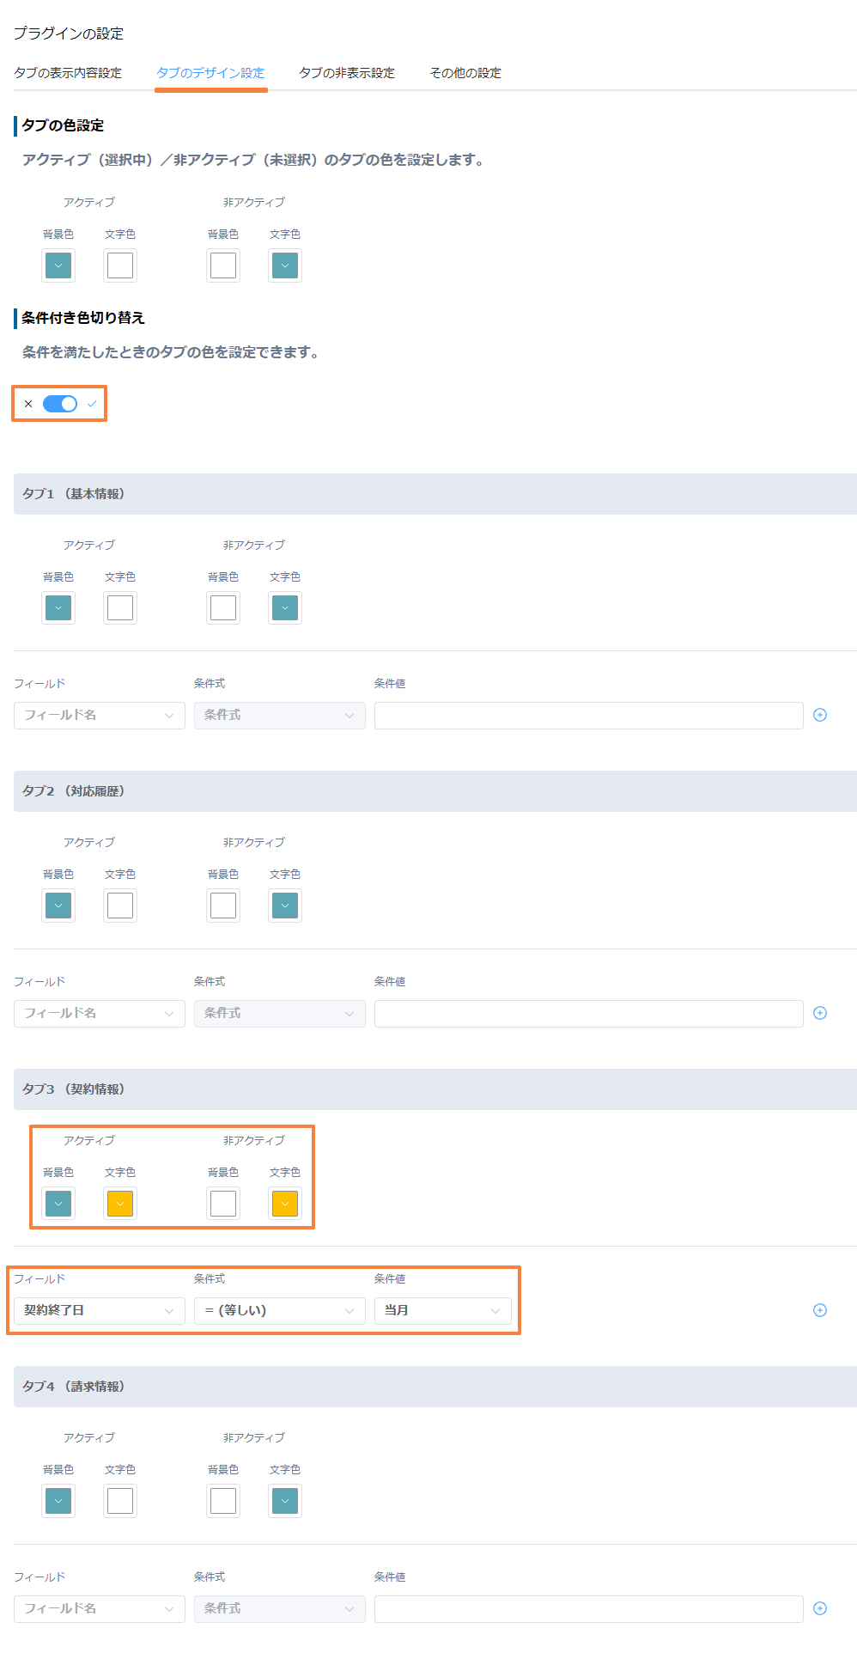Viewport: 857px width, 1659px height.
Task: Add condition row for タブ3 (契約情報)
Action: click(820, 1310)
